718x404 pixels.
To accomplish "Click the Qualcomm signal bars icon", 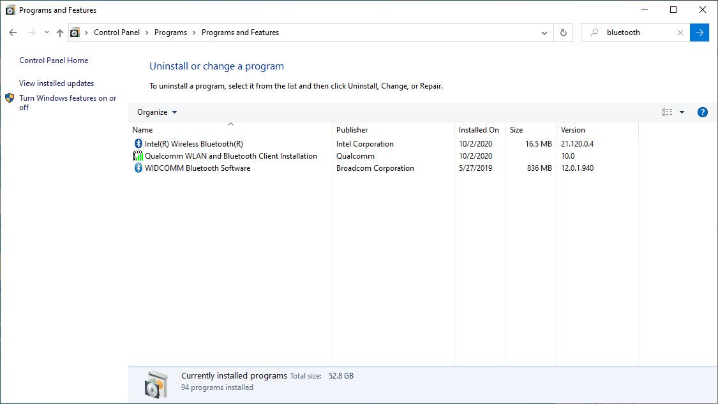I will (138, 156).
